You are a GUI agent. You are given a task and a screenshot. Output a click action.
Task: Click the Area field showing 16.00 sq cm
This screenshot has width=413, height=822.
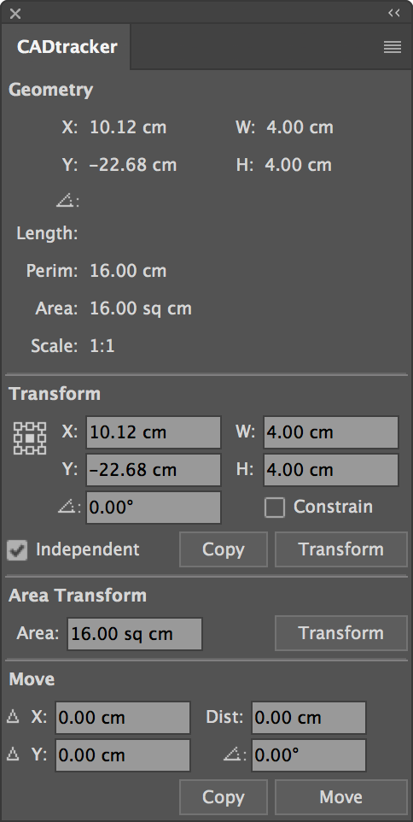pyautogui.click(x=135, y=634)
